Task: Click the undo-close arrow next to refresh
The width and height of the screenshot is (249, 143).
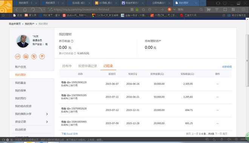Action: 40,10
